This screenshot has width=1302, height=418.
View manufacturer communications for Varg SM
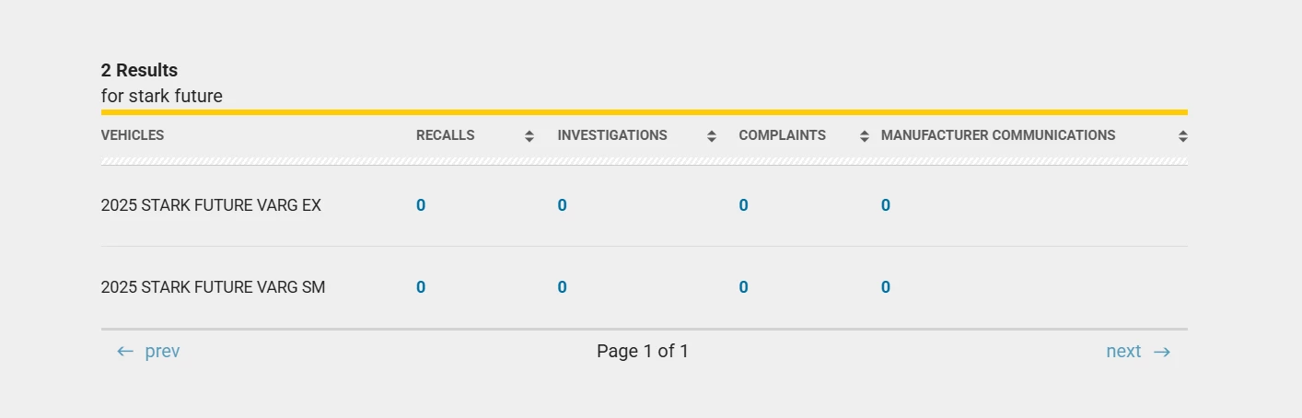pos(885,287)
